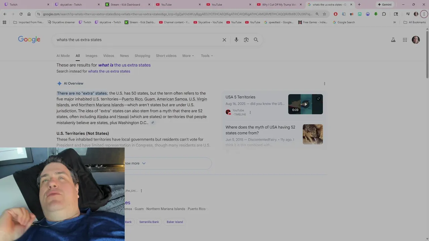Open Chrome's three-dot menu
The height and width of the screenshot is (241, 429).
[424, 14]
